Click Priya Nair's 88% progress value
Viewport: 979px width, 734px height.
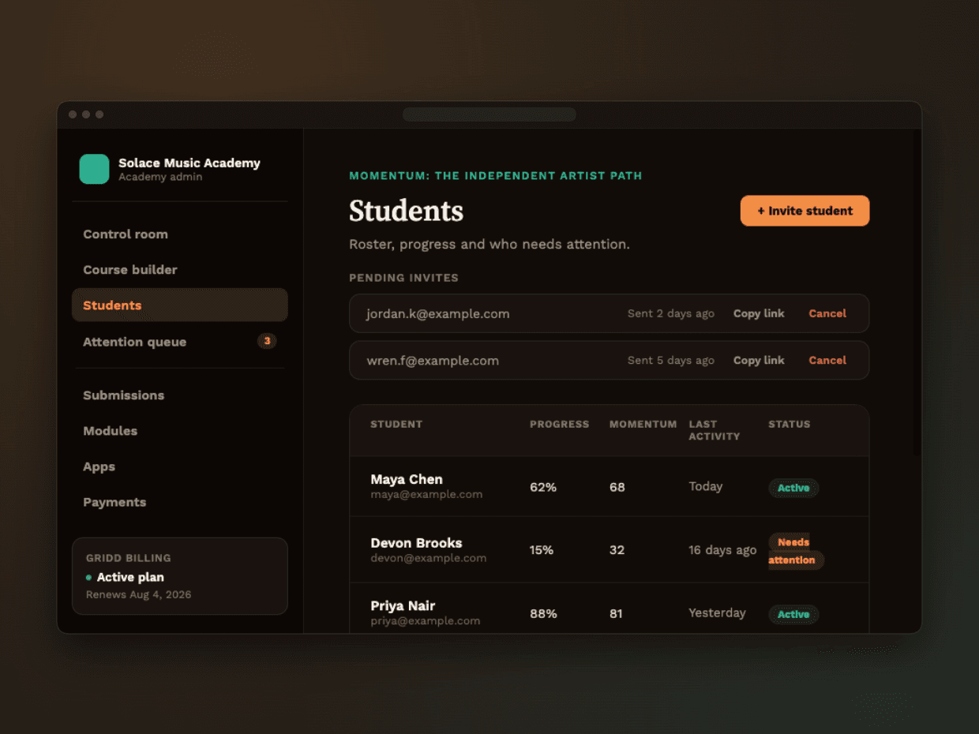pos(543,613)
